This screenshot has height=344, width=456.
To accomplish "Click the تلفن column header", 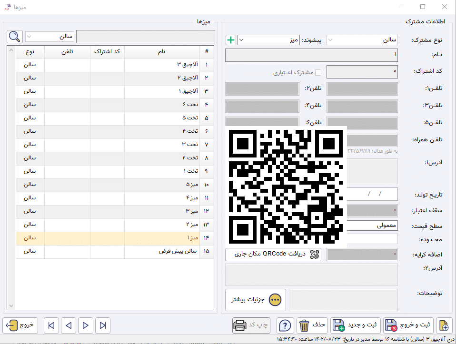I will click(x=67, y=52).
